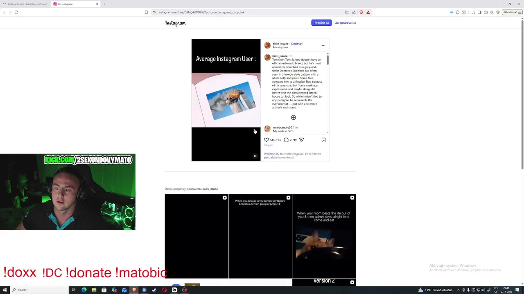Load more comments with the plus circle
524x294 pixels.
click(x=293, y=118)
